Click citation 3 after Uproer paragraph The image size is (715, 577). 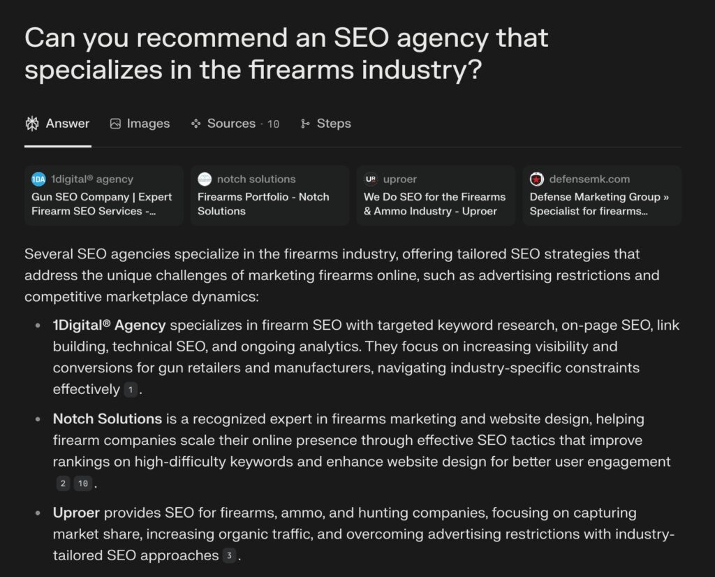229,555
